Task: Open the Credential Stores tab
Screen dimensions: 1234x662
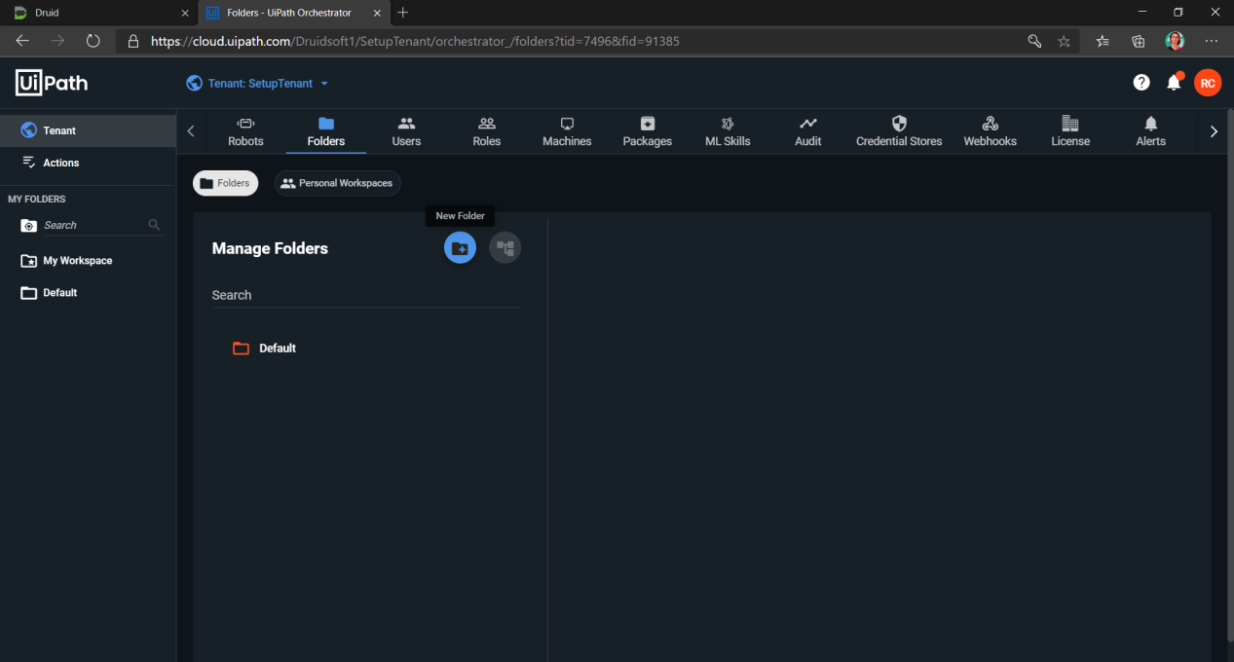Action: point(898,131)
